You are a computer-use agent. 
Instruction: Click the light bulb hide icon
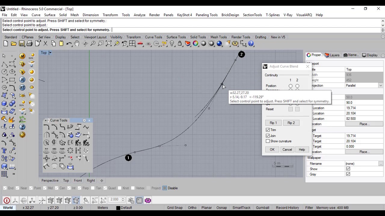coord(172,44)
